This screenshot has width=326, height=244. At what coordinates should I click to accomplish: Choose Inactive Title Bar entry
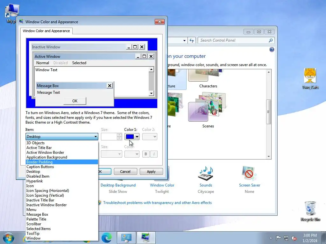62,200
